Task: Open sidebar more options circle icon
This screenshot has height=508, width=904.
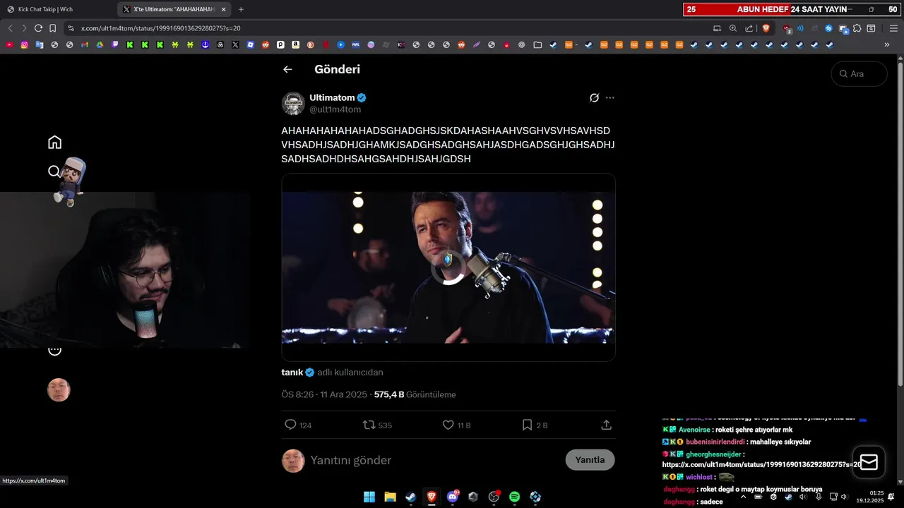Action: pyautogui.click(x=54, y=350)
